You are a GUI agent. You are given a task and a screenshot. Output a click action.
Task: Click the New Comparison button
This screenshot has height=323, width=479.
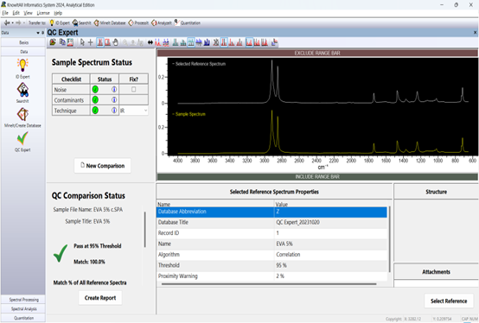[103, 166]
